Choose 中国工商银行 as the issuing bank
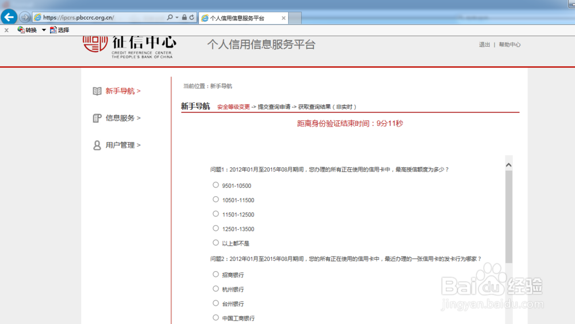This screenshot has height=324, width=575. click(x=216, y=318)
